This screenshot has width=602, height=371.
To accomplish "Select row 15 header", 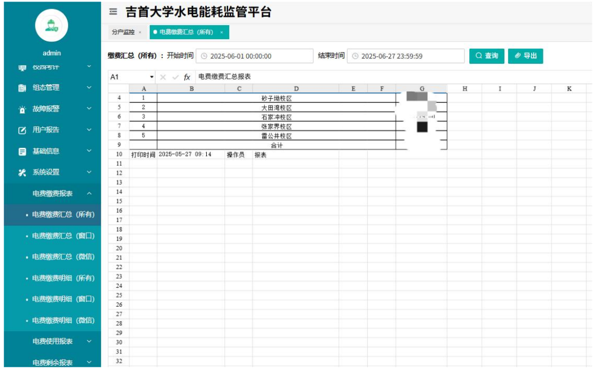I will (119, 201).
